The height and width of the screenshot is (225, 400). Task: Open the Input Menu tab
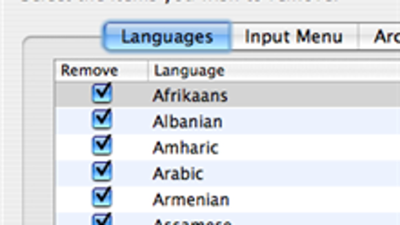coord(293,37)
